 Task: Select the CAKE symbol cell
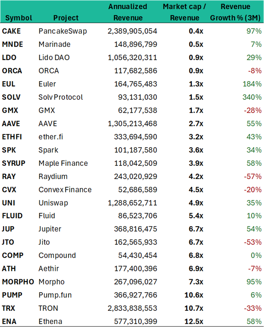(11, 31)
